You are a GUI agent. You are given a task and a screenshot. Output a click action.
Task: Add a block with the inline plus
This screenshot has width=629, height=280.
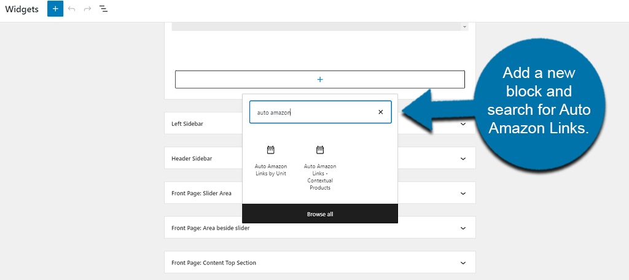pyautogui.click(x=319, y=79)
